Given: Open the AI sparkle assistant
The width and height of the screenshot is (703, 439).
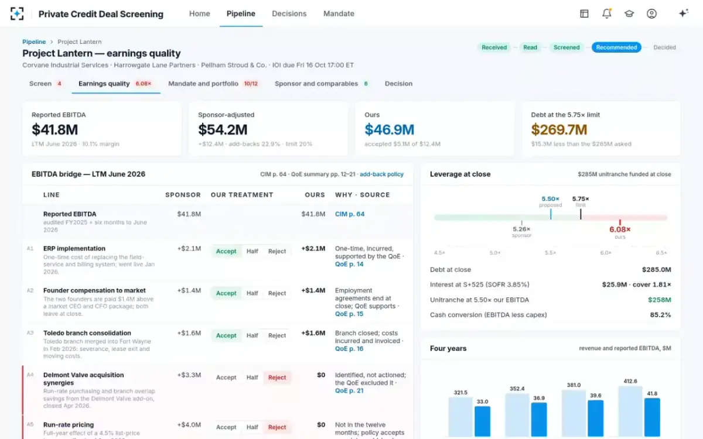Looking at the screenshot, I should tap(683, 13).
